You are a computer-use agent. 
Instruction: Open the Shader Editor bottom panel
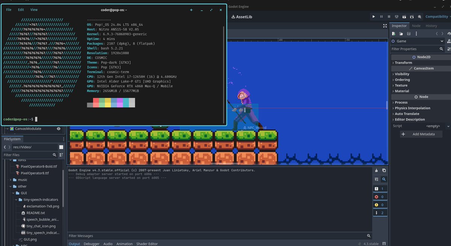[147, 244]
